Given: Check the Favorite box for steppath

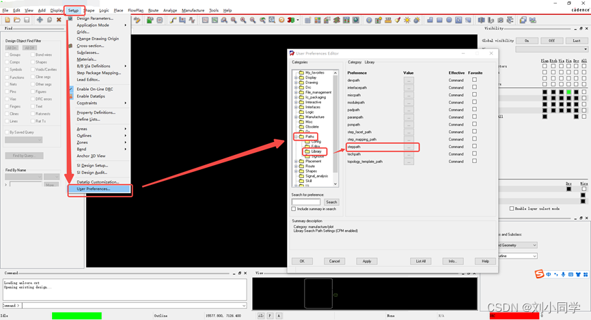Looking at the screenshot, I should pyautogui.click(x=474, y=147).
